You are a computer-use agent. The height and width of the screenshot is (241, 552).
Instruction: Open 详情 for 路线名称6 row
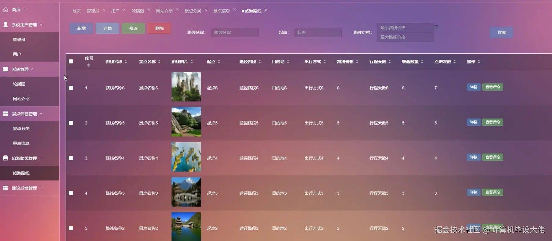tap(474, 87)
